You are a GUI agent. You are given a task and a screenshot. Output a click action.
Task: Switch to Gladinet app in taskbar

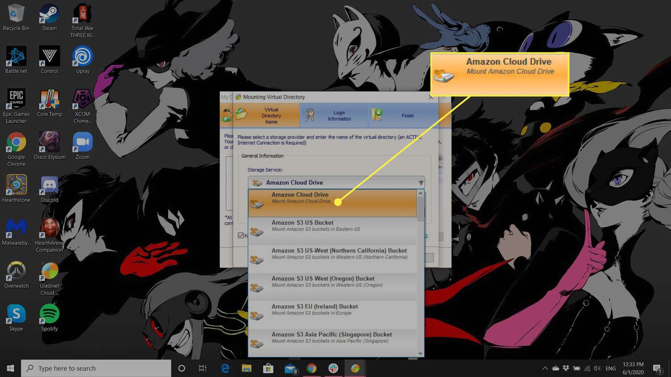coord(355,368)
